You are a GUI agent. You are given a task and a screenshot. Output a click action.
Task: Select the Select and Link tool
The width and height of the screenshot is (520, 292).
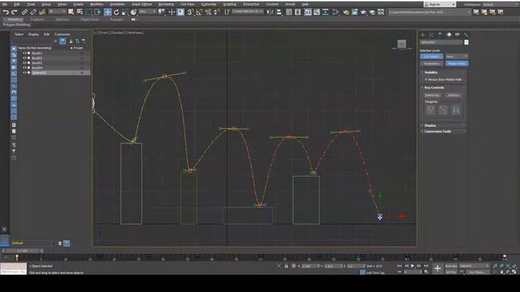(24, 12)
